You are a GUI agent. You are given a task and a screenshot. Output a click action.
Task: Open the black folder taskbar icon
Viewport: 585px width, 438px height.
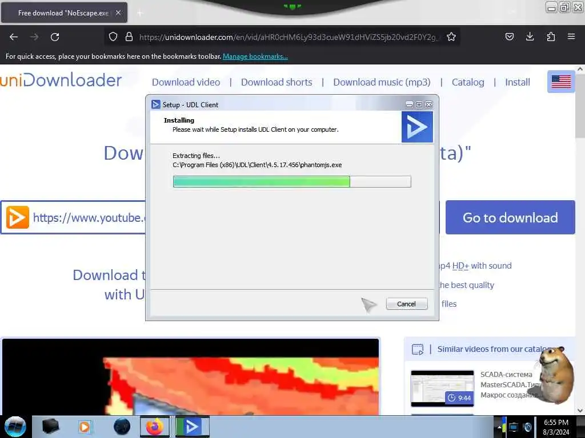tap(50, 427)
